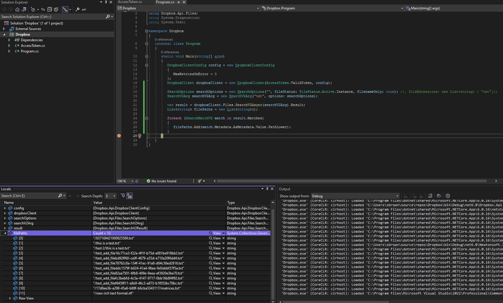This screenshot has height=303, width=503.
Task: Click the health indicator icon beside zoom
Action: [137, 181]
